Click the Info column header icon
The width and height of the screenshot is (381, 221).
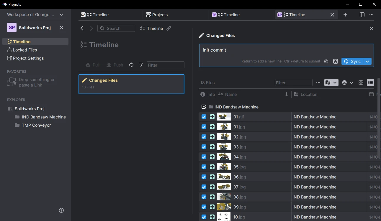tap(203, 94)
